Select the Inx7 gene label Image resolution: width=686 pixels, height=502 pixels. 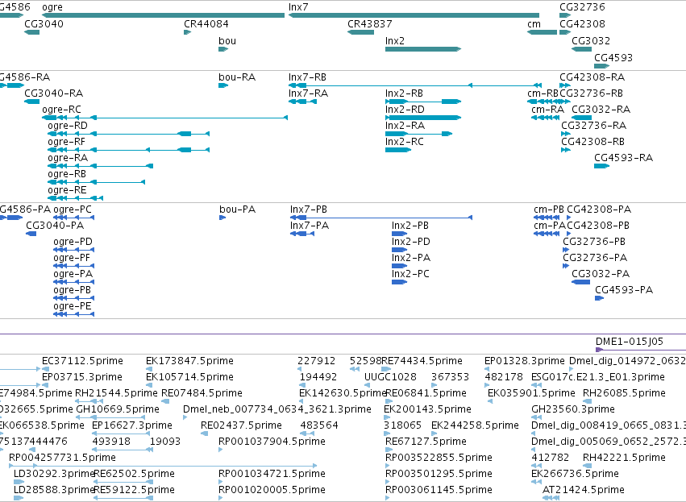point(298,7)
